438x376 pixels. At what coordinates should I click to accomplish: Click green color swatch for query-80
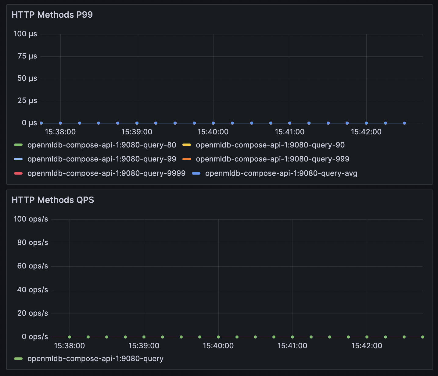point(18,145)
